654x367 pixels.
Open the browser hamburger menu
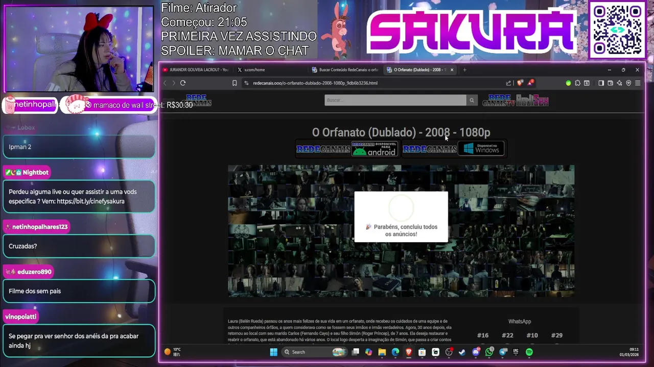tap(638, 83)
